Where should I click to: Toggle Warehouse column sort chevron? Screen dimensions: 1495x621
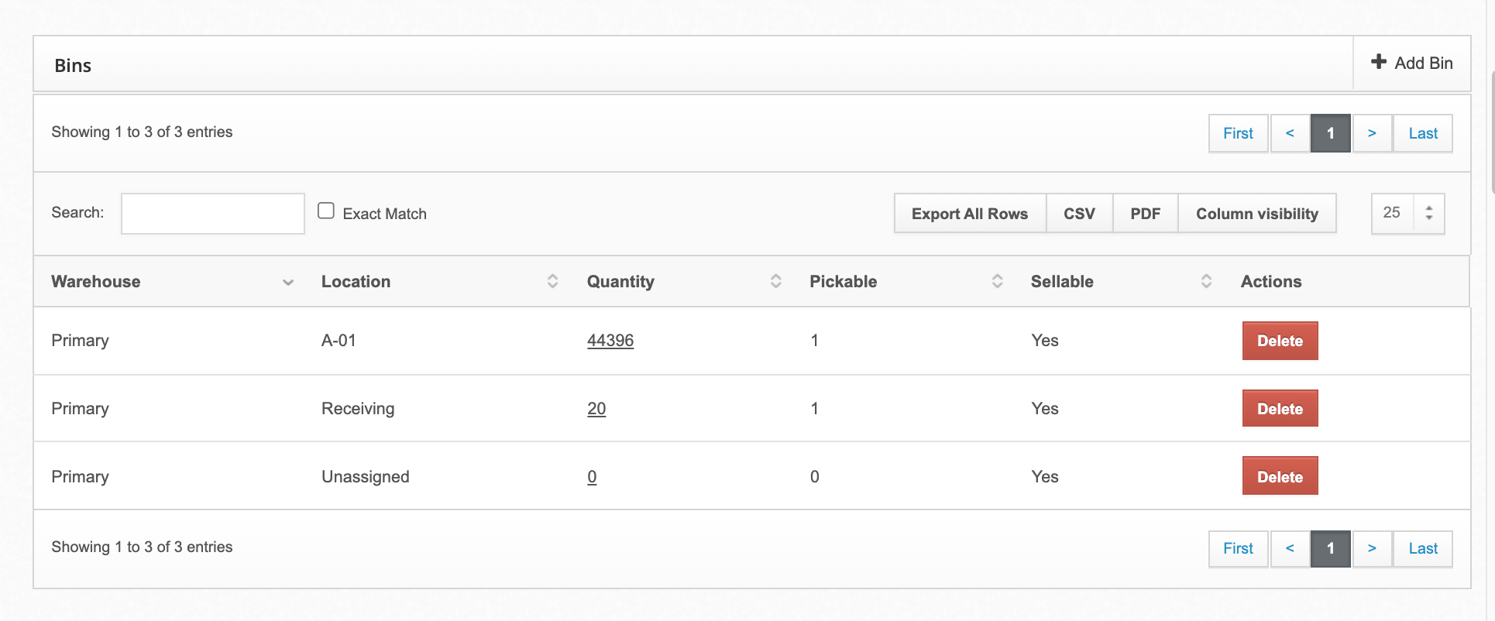click(x=288, y=282)
